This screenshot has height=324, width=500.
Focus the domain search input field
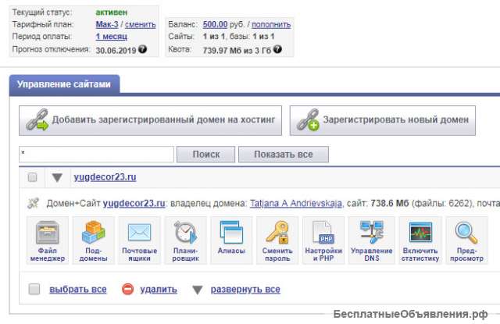[96, 155]
